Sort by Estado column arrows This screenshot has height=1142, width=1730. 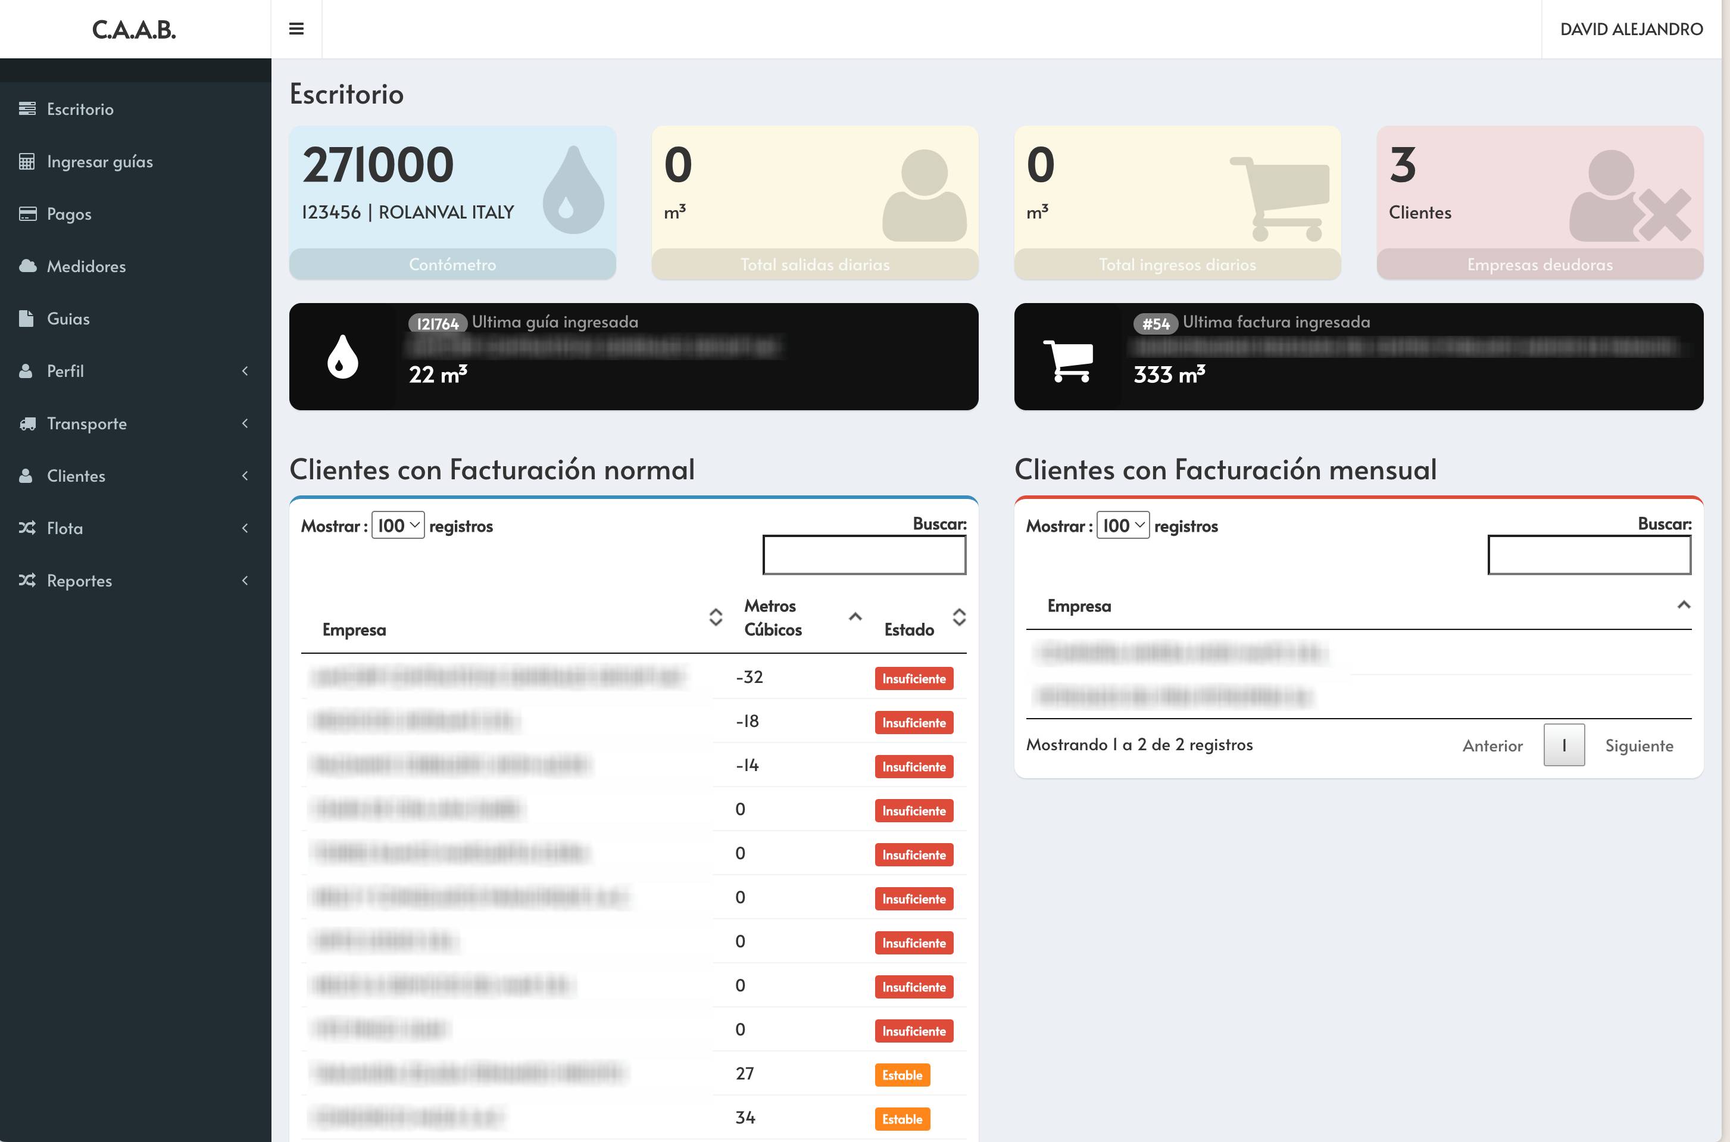pyautogui.click(x=959, y=617)
